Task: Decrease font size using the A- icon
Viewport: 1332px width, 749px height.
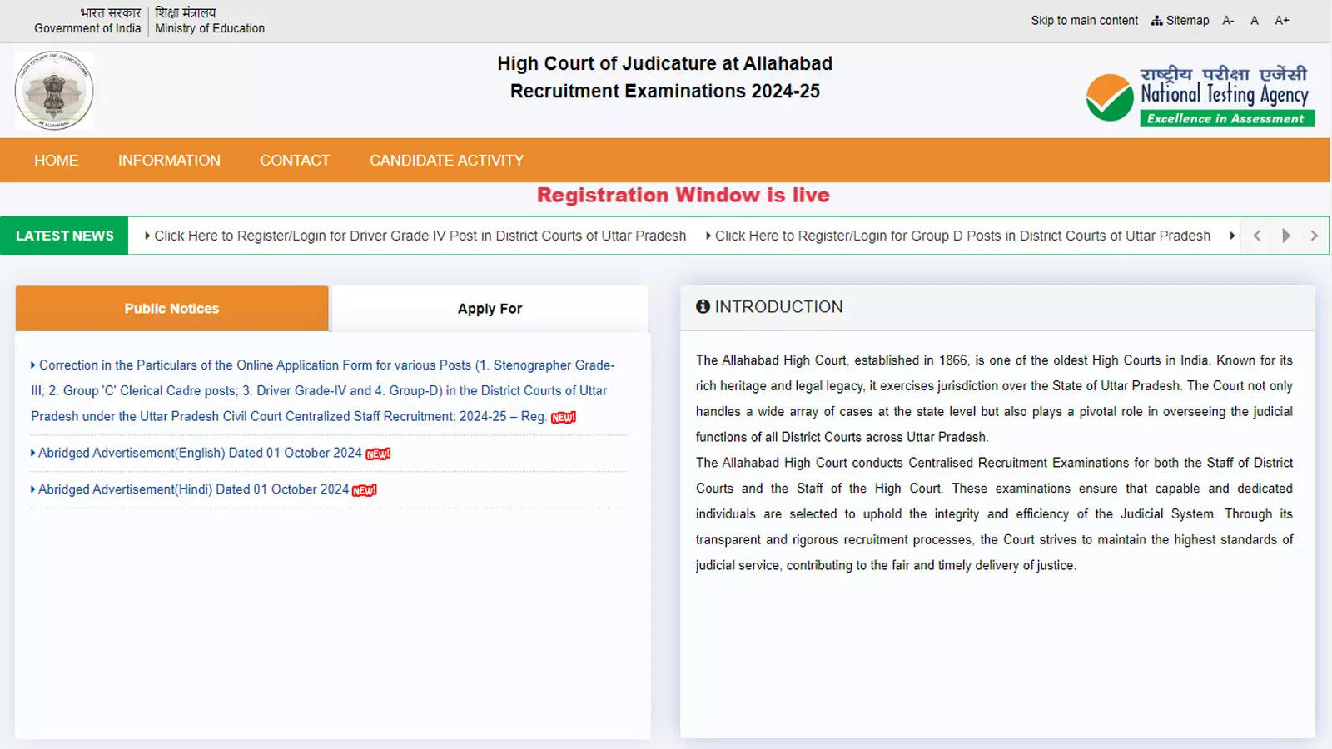Action: coord(1228,20)
